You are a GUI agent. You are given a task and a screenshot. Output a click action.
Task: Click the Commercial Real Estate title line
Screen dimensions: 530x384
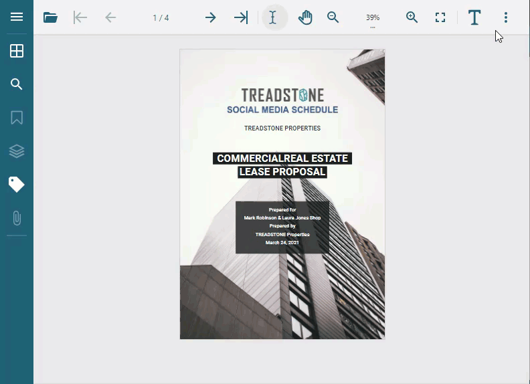click(x=282, y=158)
